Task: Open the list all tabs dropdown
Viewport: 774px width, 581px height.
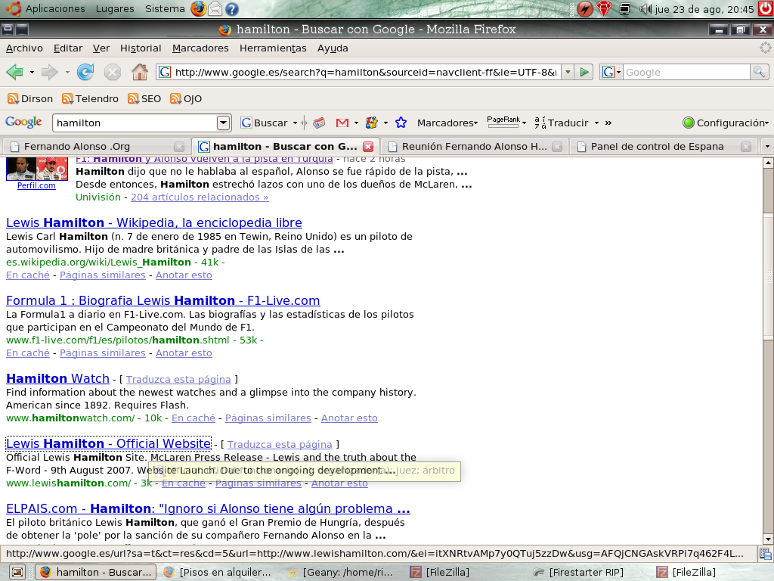Action: [767, 147]
